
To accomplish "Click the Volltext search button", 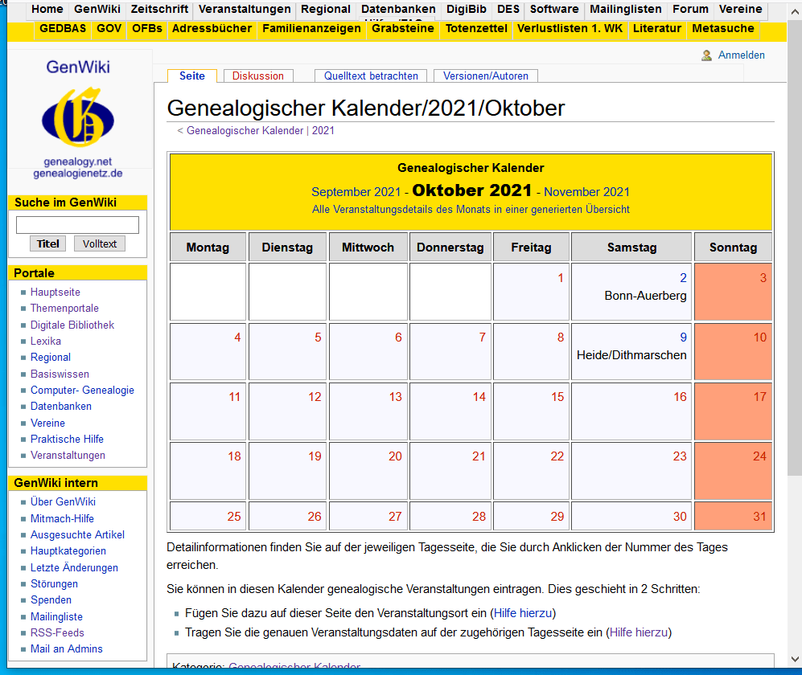I will pyautogui.click(x=100, y=243).
